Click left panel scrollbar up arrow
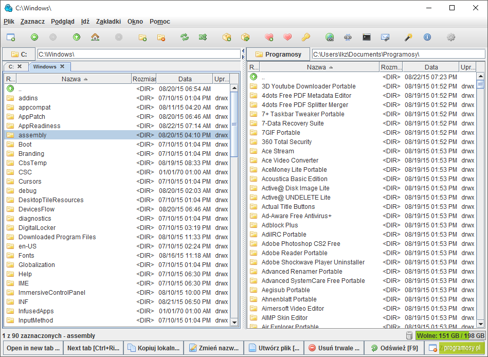The height and width of the screenshot is (357, 488). point(234,88)
